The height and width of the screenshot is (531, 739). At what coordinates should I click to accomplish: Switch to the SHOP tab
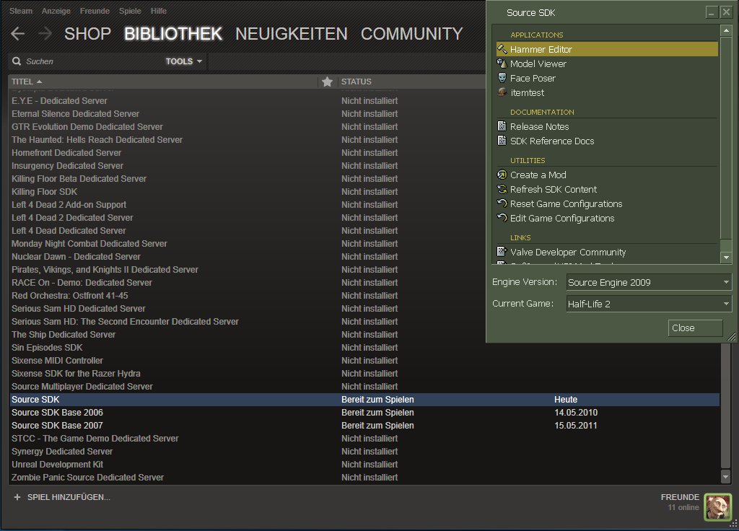point(87,34)
